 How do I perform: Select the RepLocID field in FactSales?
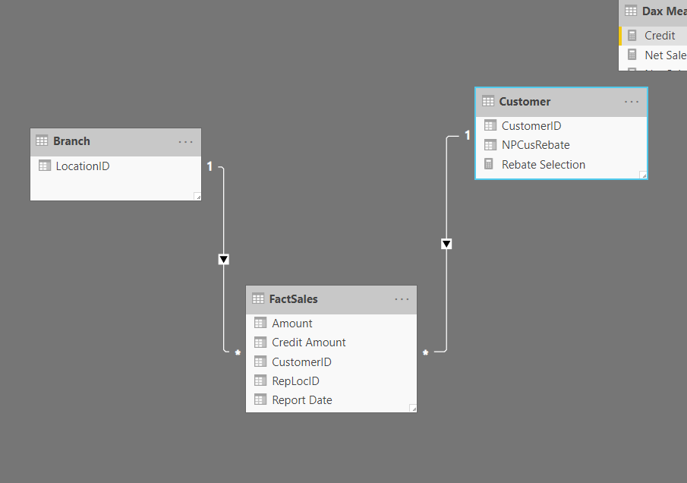click(x=331, y=381)
